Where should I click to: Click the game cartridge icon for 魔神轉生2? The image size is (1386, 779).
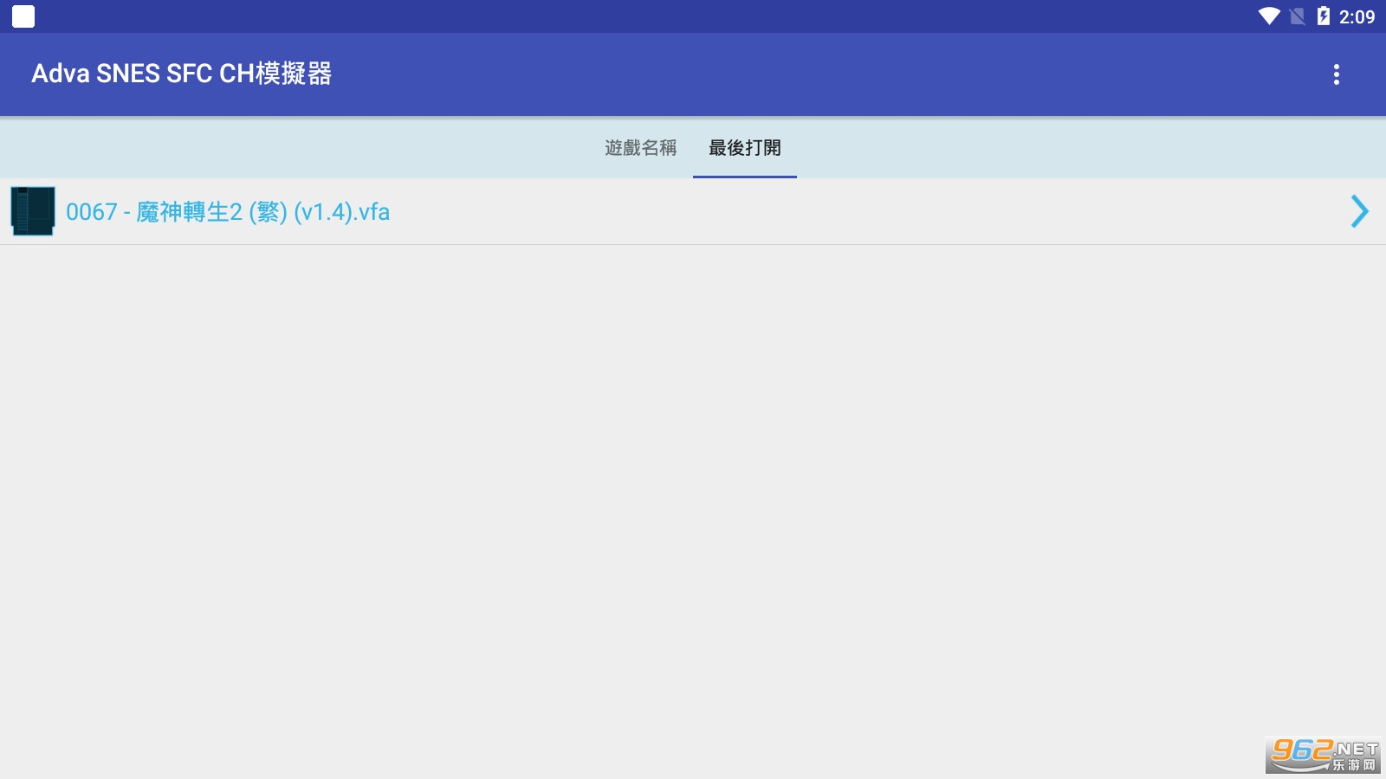coord(33,211)
